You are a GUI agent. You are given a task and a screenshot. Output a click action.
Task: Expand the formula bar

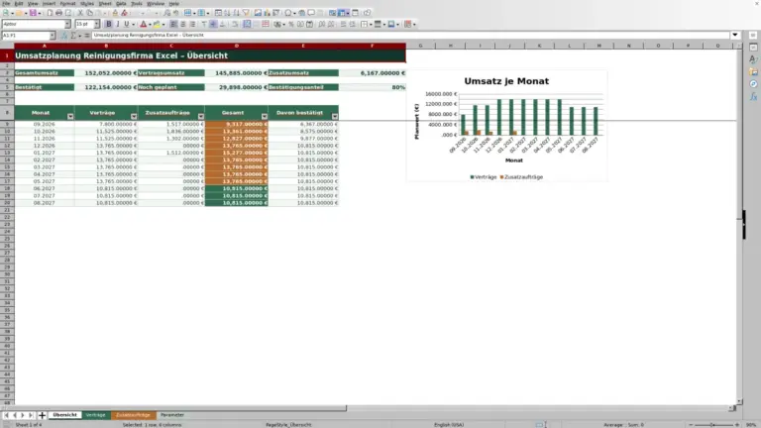pyautogui.click(x=735, y=35)
